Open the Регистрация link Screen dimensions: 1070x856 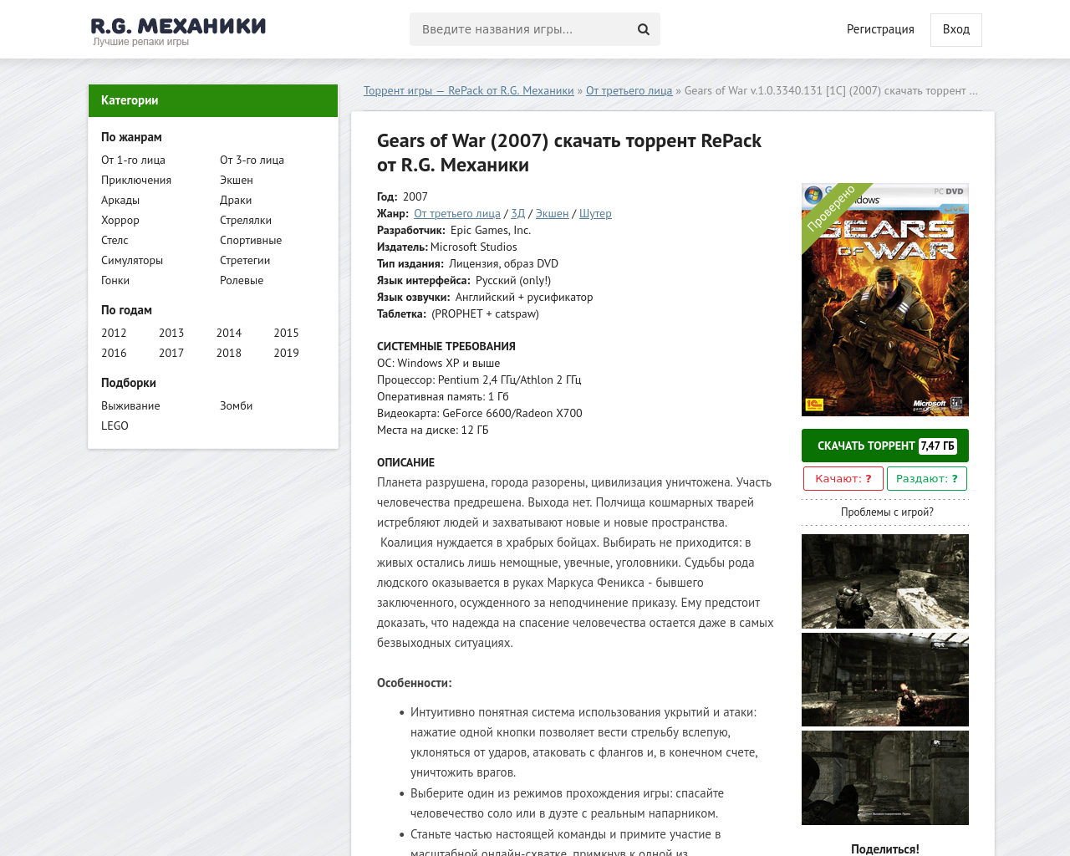(x=880, y=29)
